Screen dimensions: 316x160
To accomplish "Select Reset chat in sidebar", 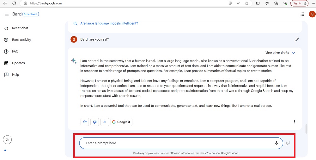I will pyautogui.click(x=16, y=28).
